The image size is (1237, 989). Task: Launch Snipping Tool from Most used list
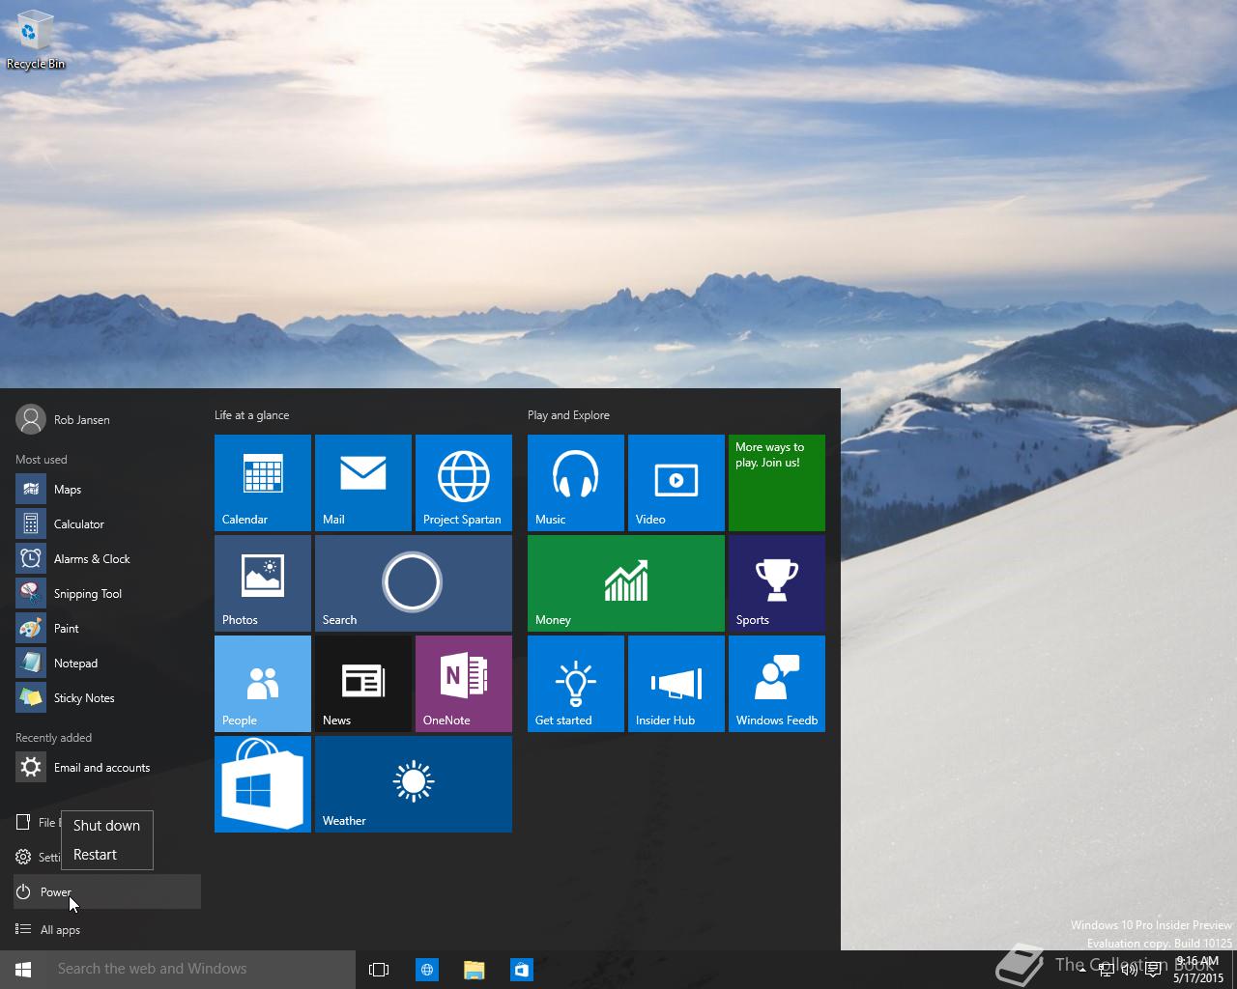pyautogui.click(x=107, y=594)
